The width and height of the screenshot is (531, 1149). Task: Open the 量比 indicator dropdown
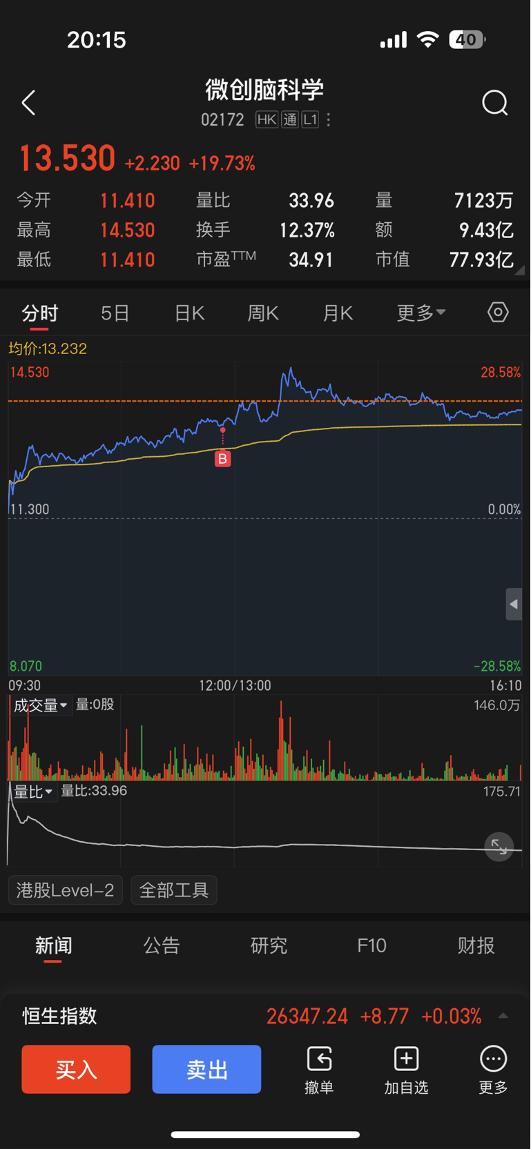(x=32, y=792)
